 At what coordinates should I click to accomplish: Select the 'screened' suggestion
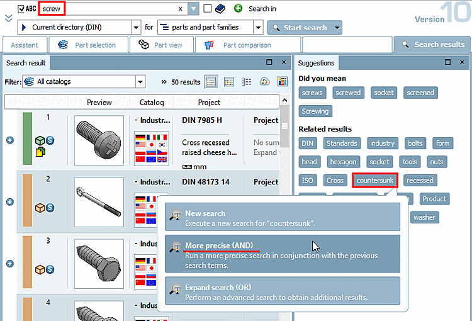tap(420, 93)
